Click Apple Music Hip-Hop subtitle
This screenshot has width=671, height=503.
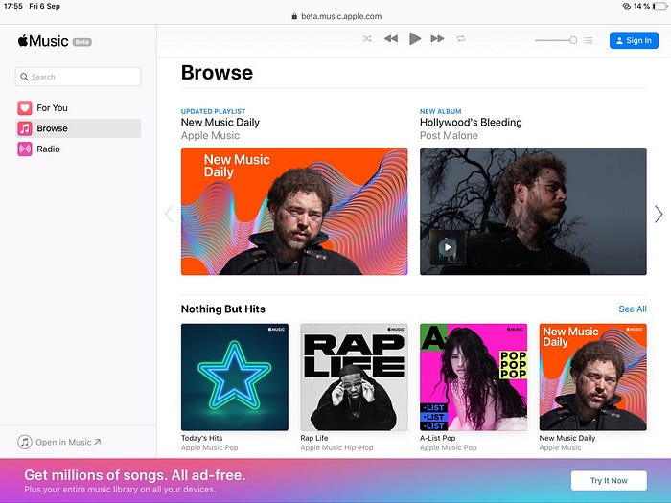336,447
